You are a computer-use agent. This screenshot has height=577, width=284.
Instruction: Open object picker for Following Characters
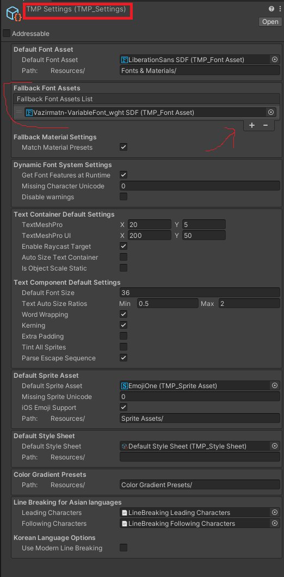click(274, 523)
